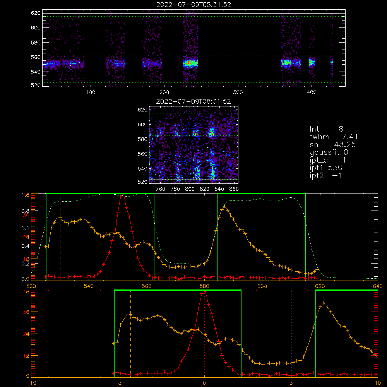Viewport: 387px width, 387px height.
Task: Click the 'ipt_c -1' readout
Action: (x=328, y=160)
